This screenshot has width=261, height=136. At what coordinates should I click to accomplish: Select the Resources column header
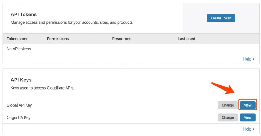[121, 39]
